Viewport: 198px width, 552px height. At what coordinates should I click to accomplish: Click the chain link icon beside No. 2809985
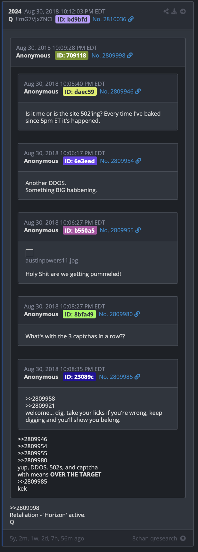[x=137, y=377]
